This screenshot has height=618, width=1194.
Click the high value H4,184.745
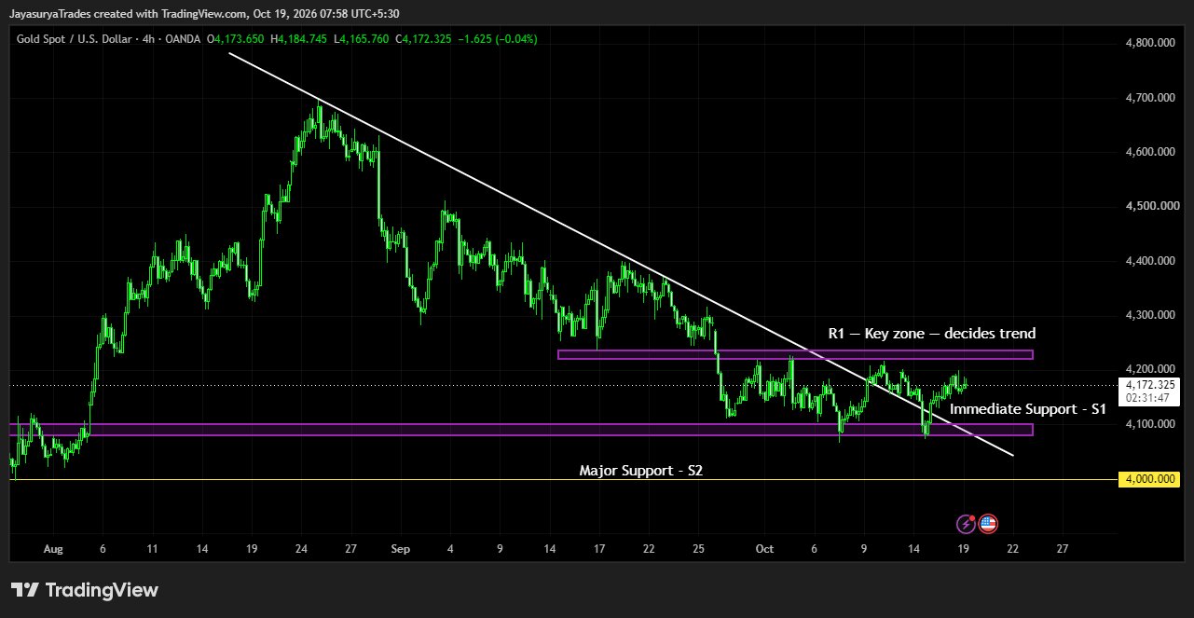(x=300, y=39)
